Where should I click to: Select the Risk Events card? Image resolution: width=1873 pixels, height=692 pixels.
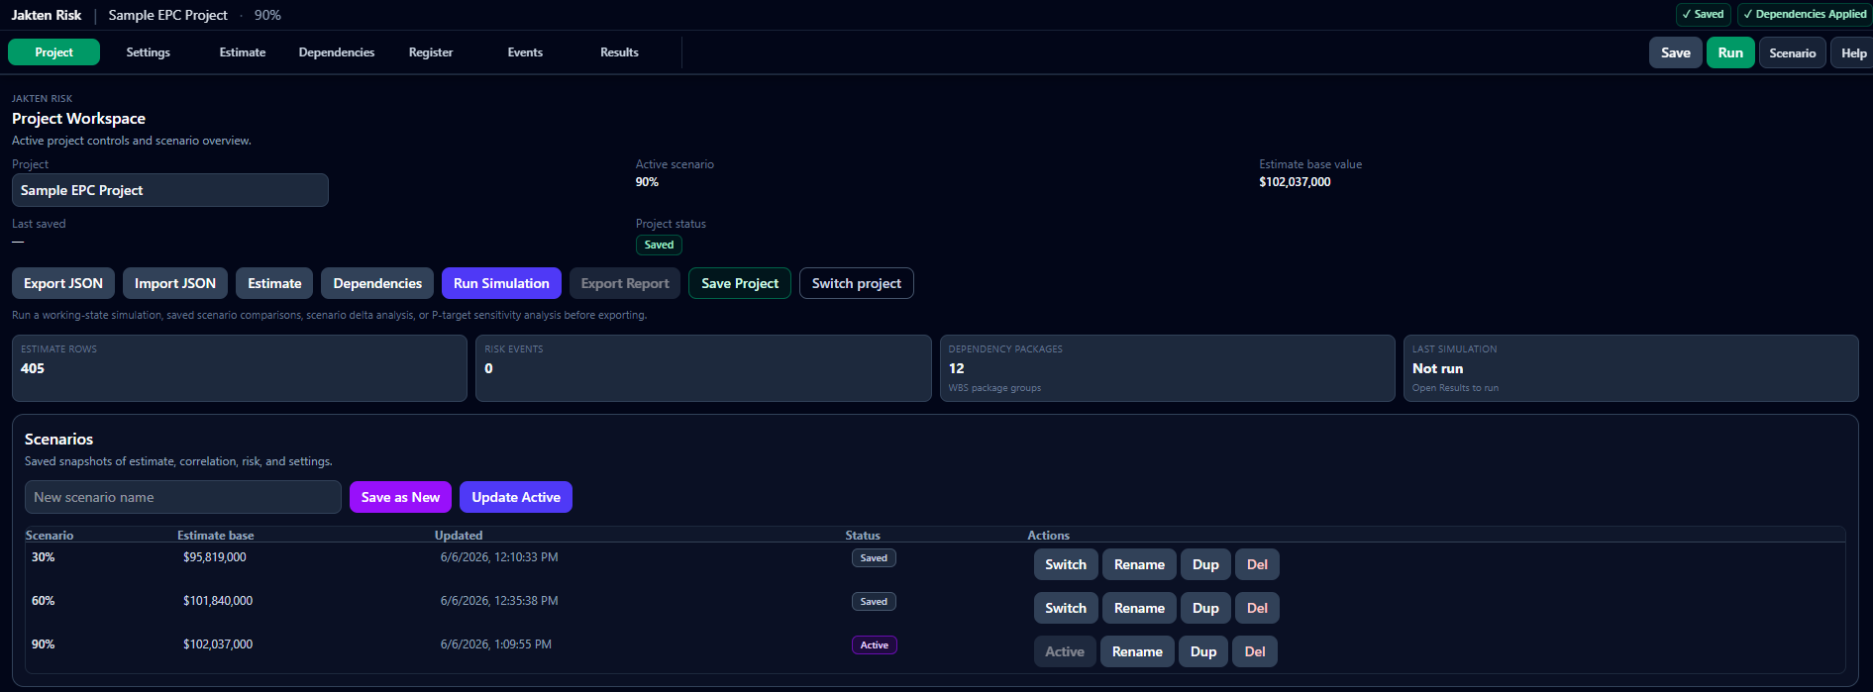pos(703,368)
